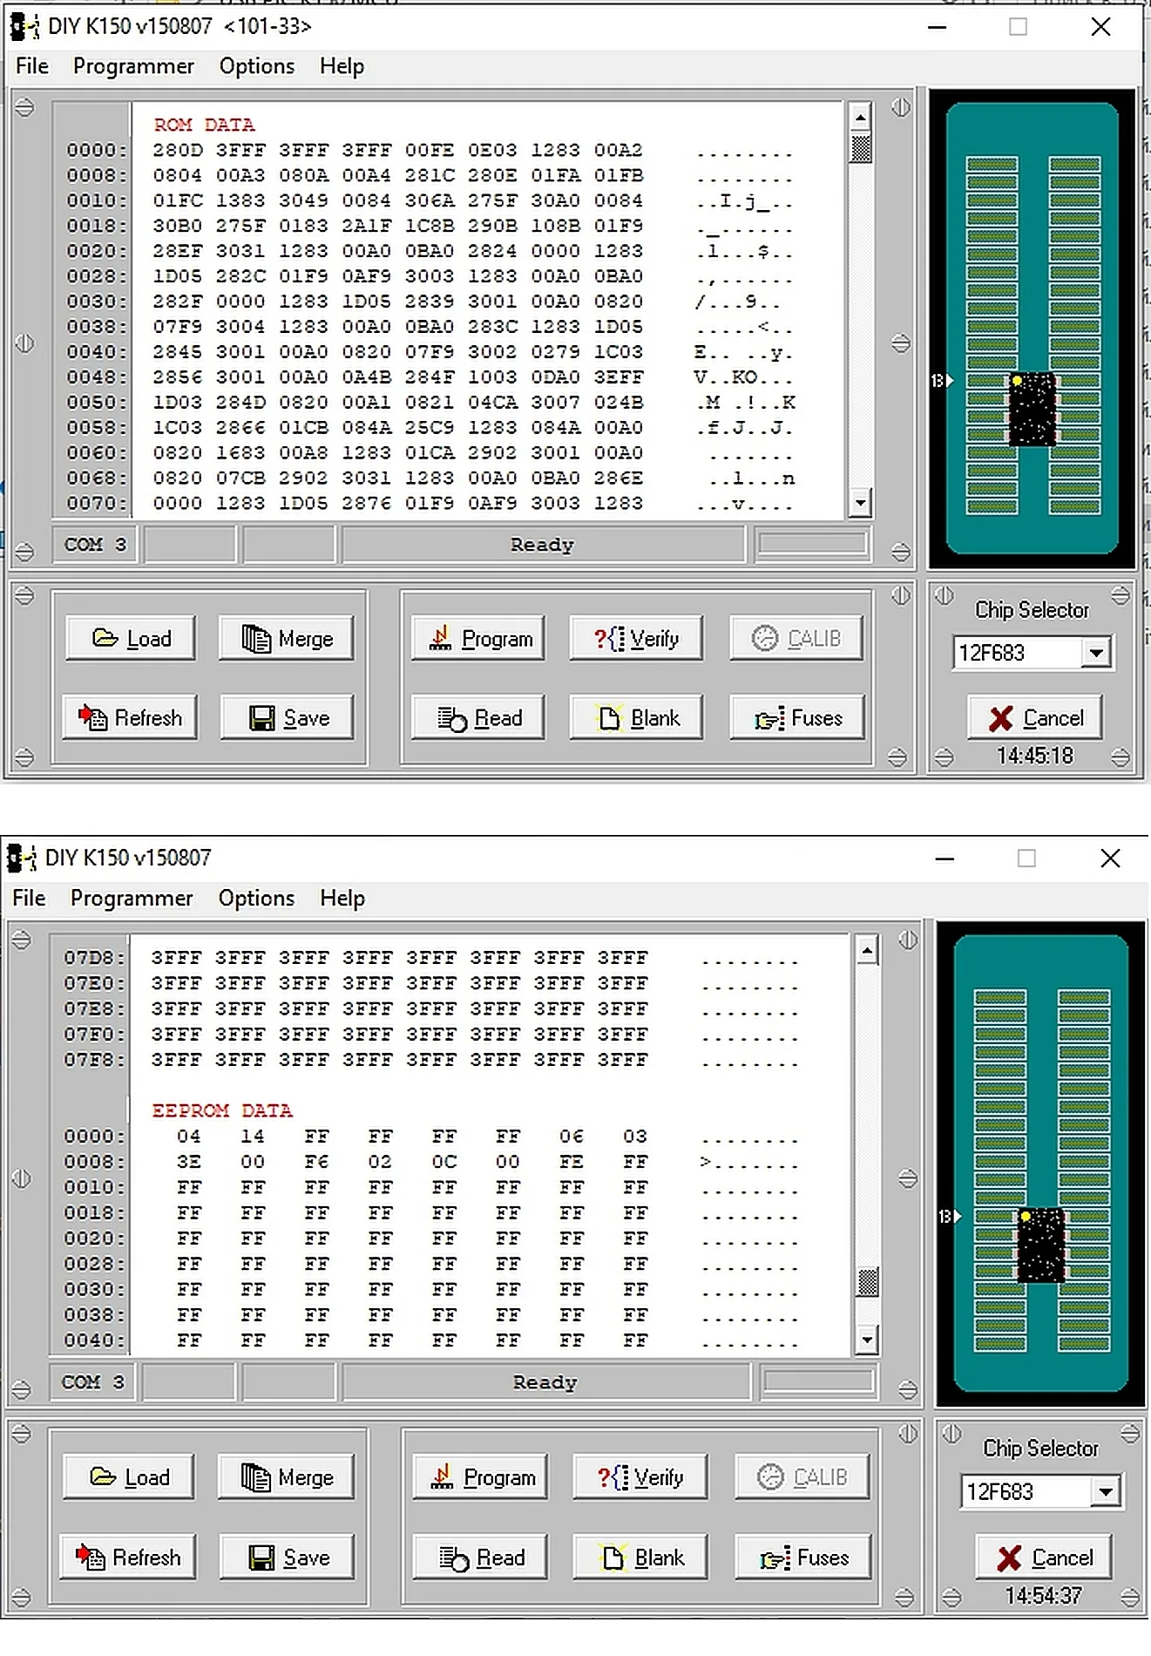Click the Read button in the bottom window
This screenshot has width=1151, height=1656.
click(x=481, y=1558)
